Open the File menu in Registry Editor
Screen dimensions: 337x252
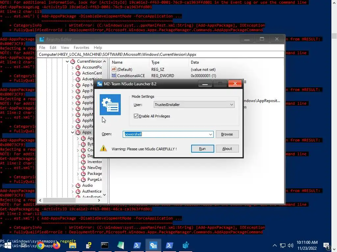tap(42, 48)
